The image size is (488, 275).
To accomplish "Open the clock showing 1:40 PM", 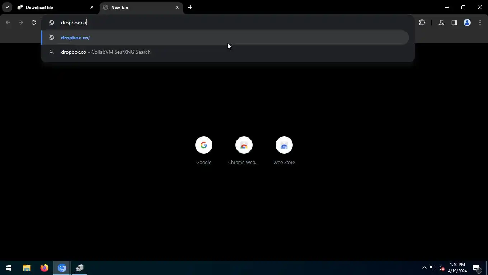I will point(457,268).
